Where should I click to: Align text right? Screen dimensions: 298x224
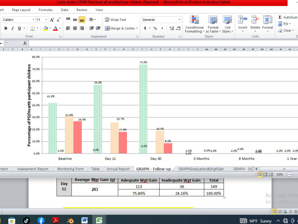(x=82, y=28)
